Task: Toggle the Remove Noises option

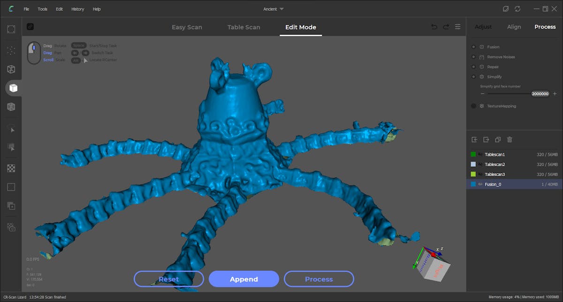Action: pyautogui.click(x=473, y=57)
